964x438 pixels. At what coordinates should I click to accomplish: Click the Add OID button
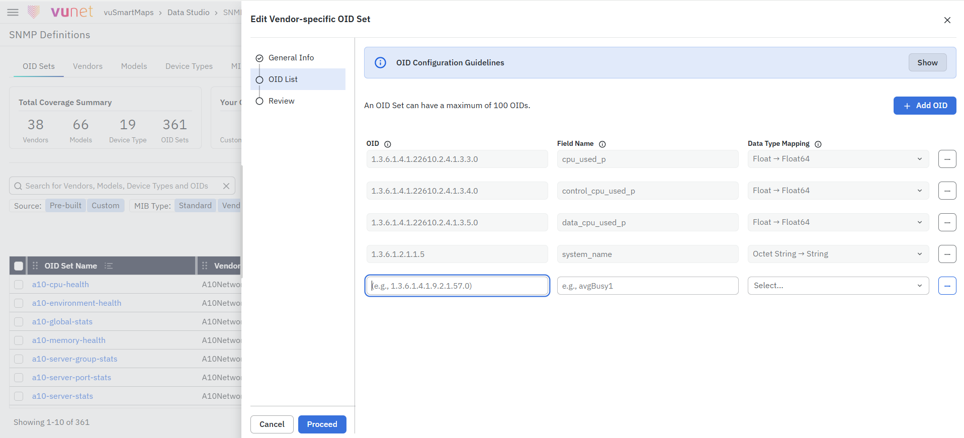pyautogui.click(x=924, y=106)
